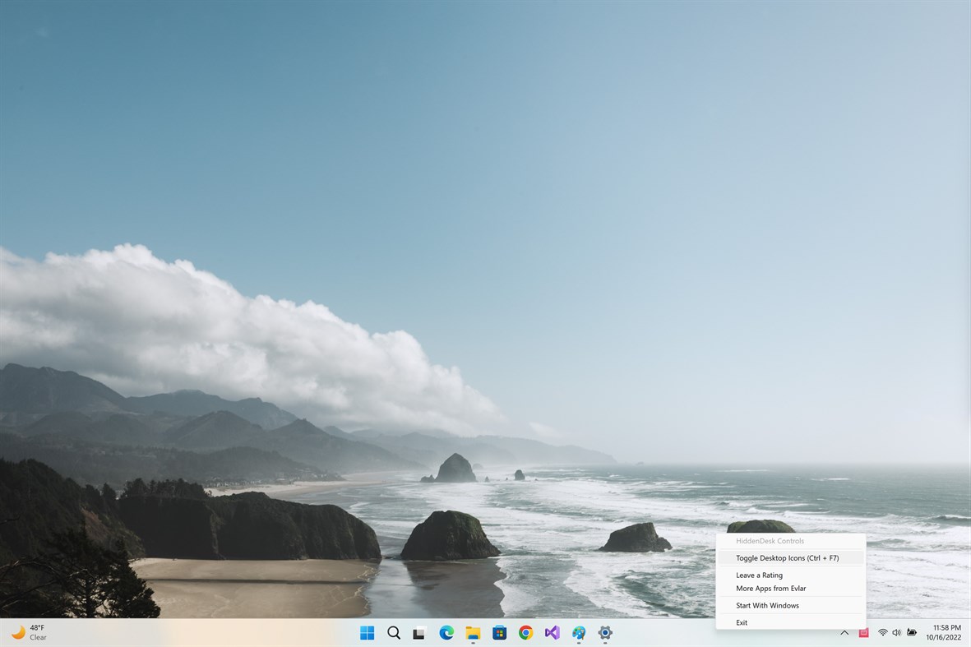
Task: Enable Start With Windows for HiddenDesk
Action: click(768, 606)
